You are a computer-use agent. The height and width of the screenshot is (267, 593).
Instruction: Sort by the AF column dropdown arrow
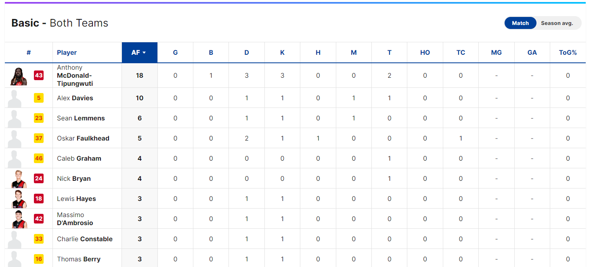144,53
